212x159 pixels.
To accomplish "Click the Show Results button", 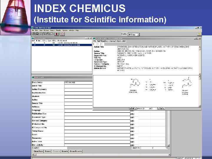I will tap(76, 151).
